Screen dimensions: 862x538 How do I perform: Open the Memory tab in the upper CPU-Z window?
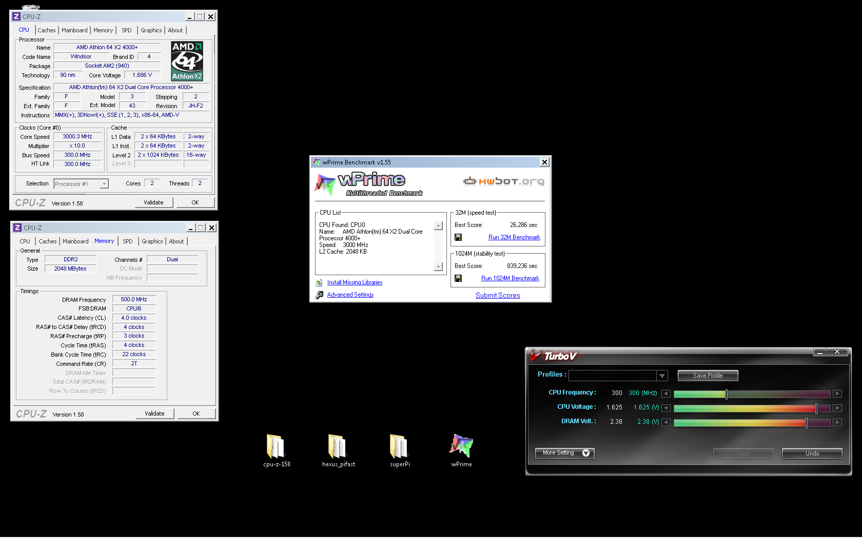pyautogui.click(x=103, y=30)
